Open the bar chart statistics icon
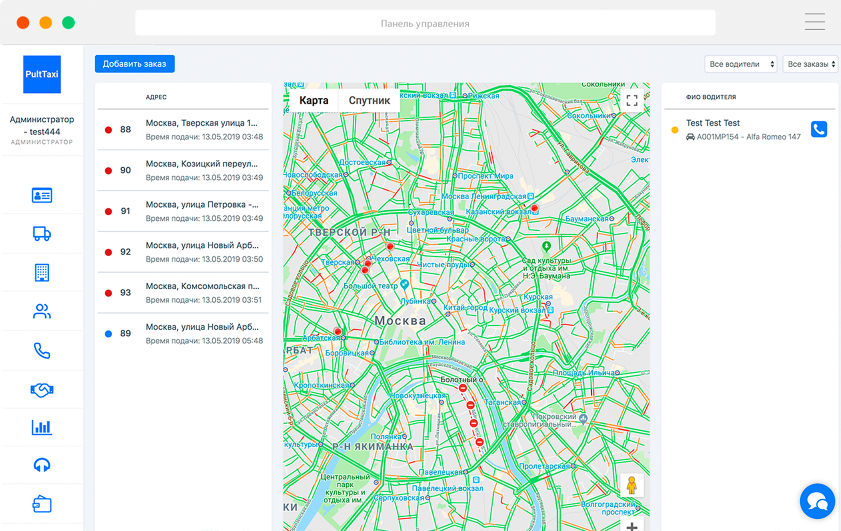This screenshot has height=531, width=841. tap(42, 427)
